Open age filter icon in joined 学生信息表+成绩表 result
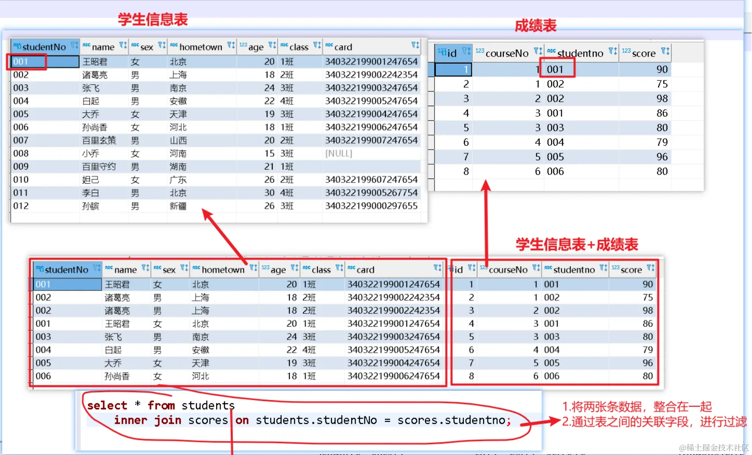 tap(294, 268)
